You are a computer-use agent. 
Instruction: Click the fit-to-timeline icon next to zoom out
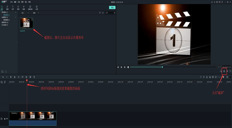click(213, 77)
